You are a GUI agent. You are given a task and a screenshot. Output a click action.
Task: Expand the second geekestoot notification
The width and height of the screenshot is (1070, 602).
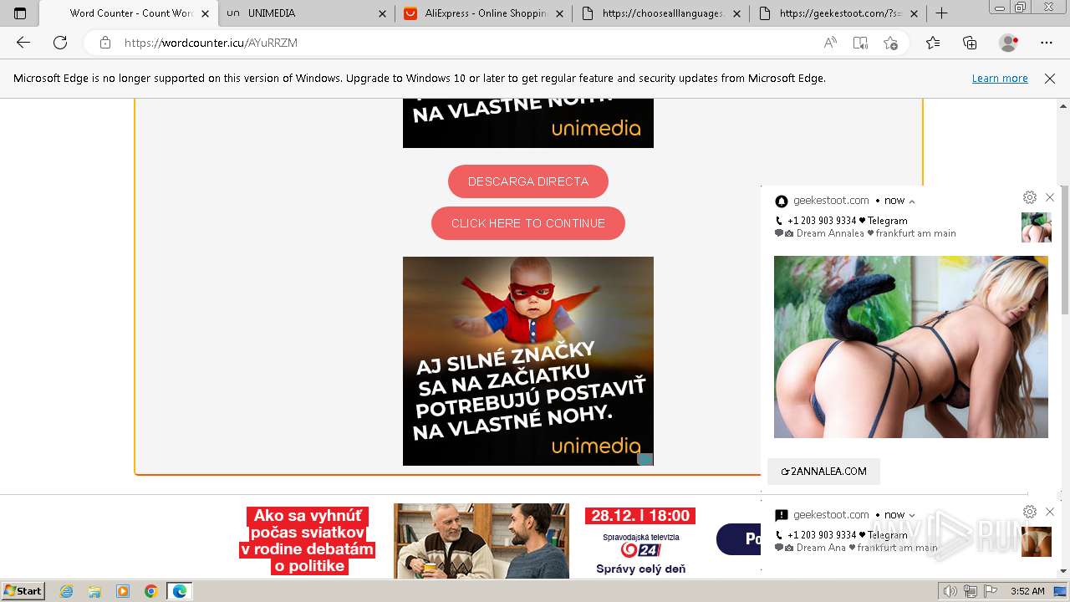point(912,515)
